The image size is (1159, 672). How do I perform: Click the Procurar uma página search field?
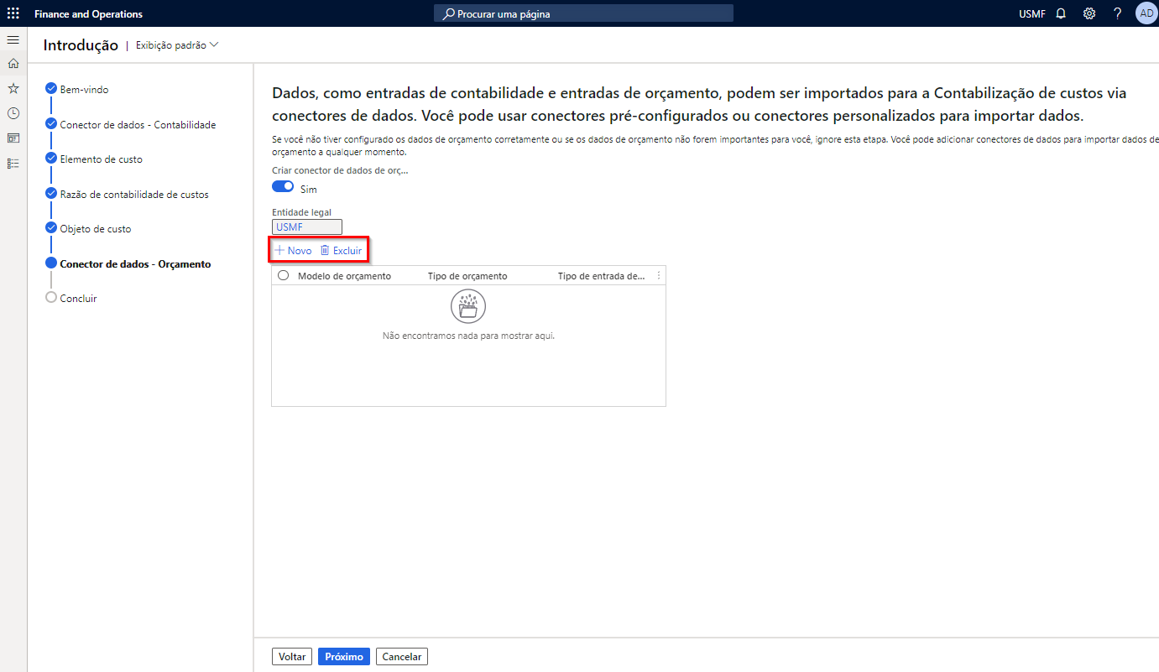[583, 13]
